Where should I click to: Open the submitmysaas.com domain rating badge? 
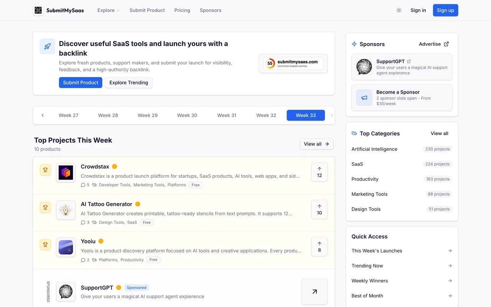[x=293, y=63]
